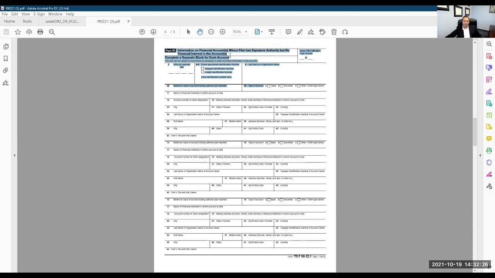This screenshot has width=495, height=278.
Task: Zoom in with the plus button
Action: [x=222, y=32]
